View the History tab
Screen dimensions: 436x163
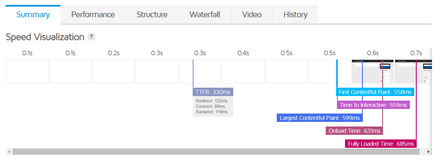295,15
